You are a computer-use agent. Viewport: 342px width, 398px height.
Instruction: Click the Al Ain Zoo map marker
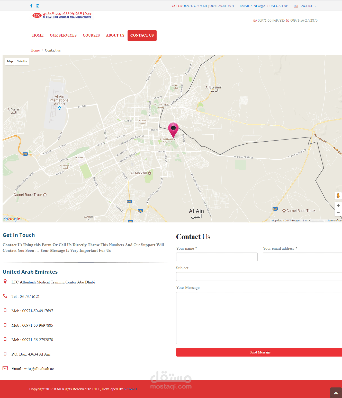(x=150, y=173)
